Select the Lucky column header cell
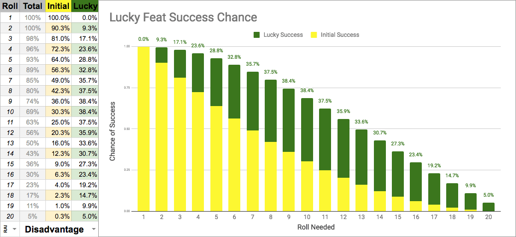The width and height of the screenshot is (516, 237). [x=85, y=6]
